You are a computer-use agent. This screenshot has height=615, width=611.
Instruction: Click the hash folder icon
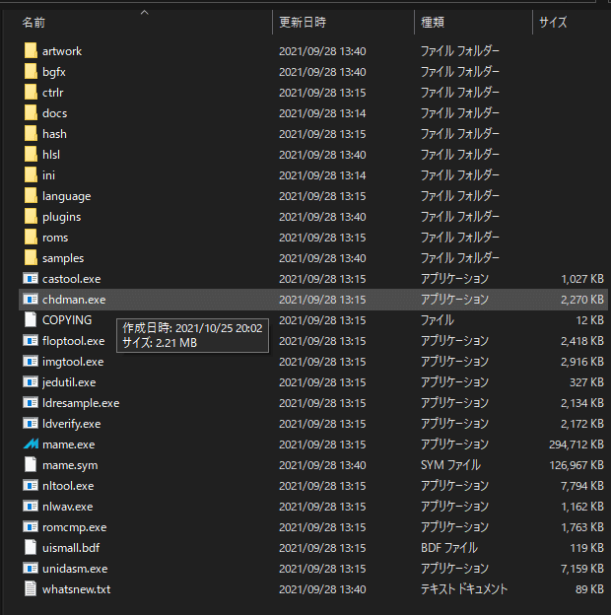31,134
